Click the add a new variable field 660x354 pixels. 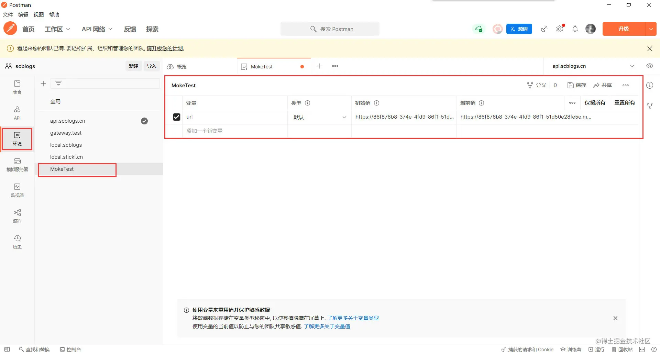click(234, 131)
